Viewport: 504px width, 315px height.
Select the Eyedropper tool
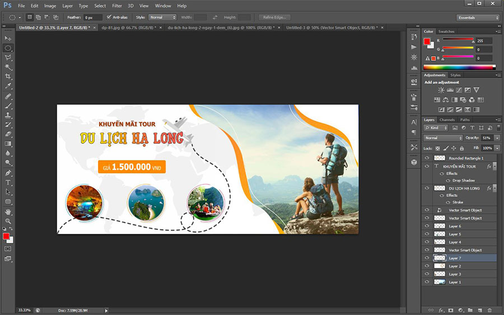coord(8,86)
